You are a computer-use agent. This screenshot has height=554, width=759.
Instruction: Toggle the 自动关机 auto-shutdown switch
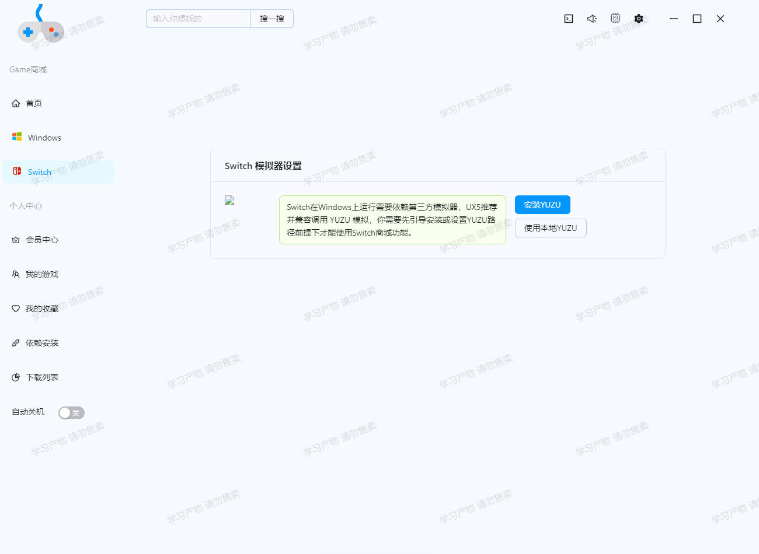click(71, 413)
